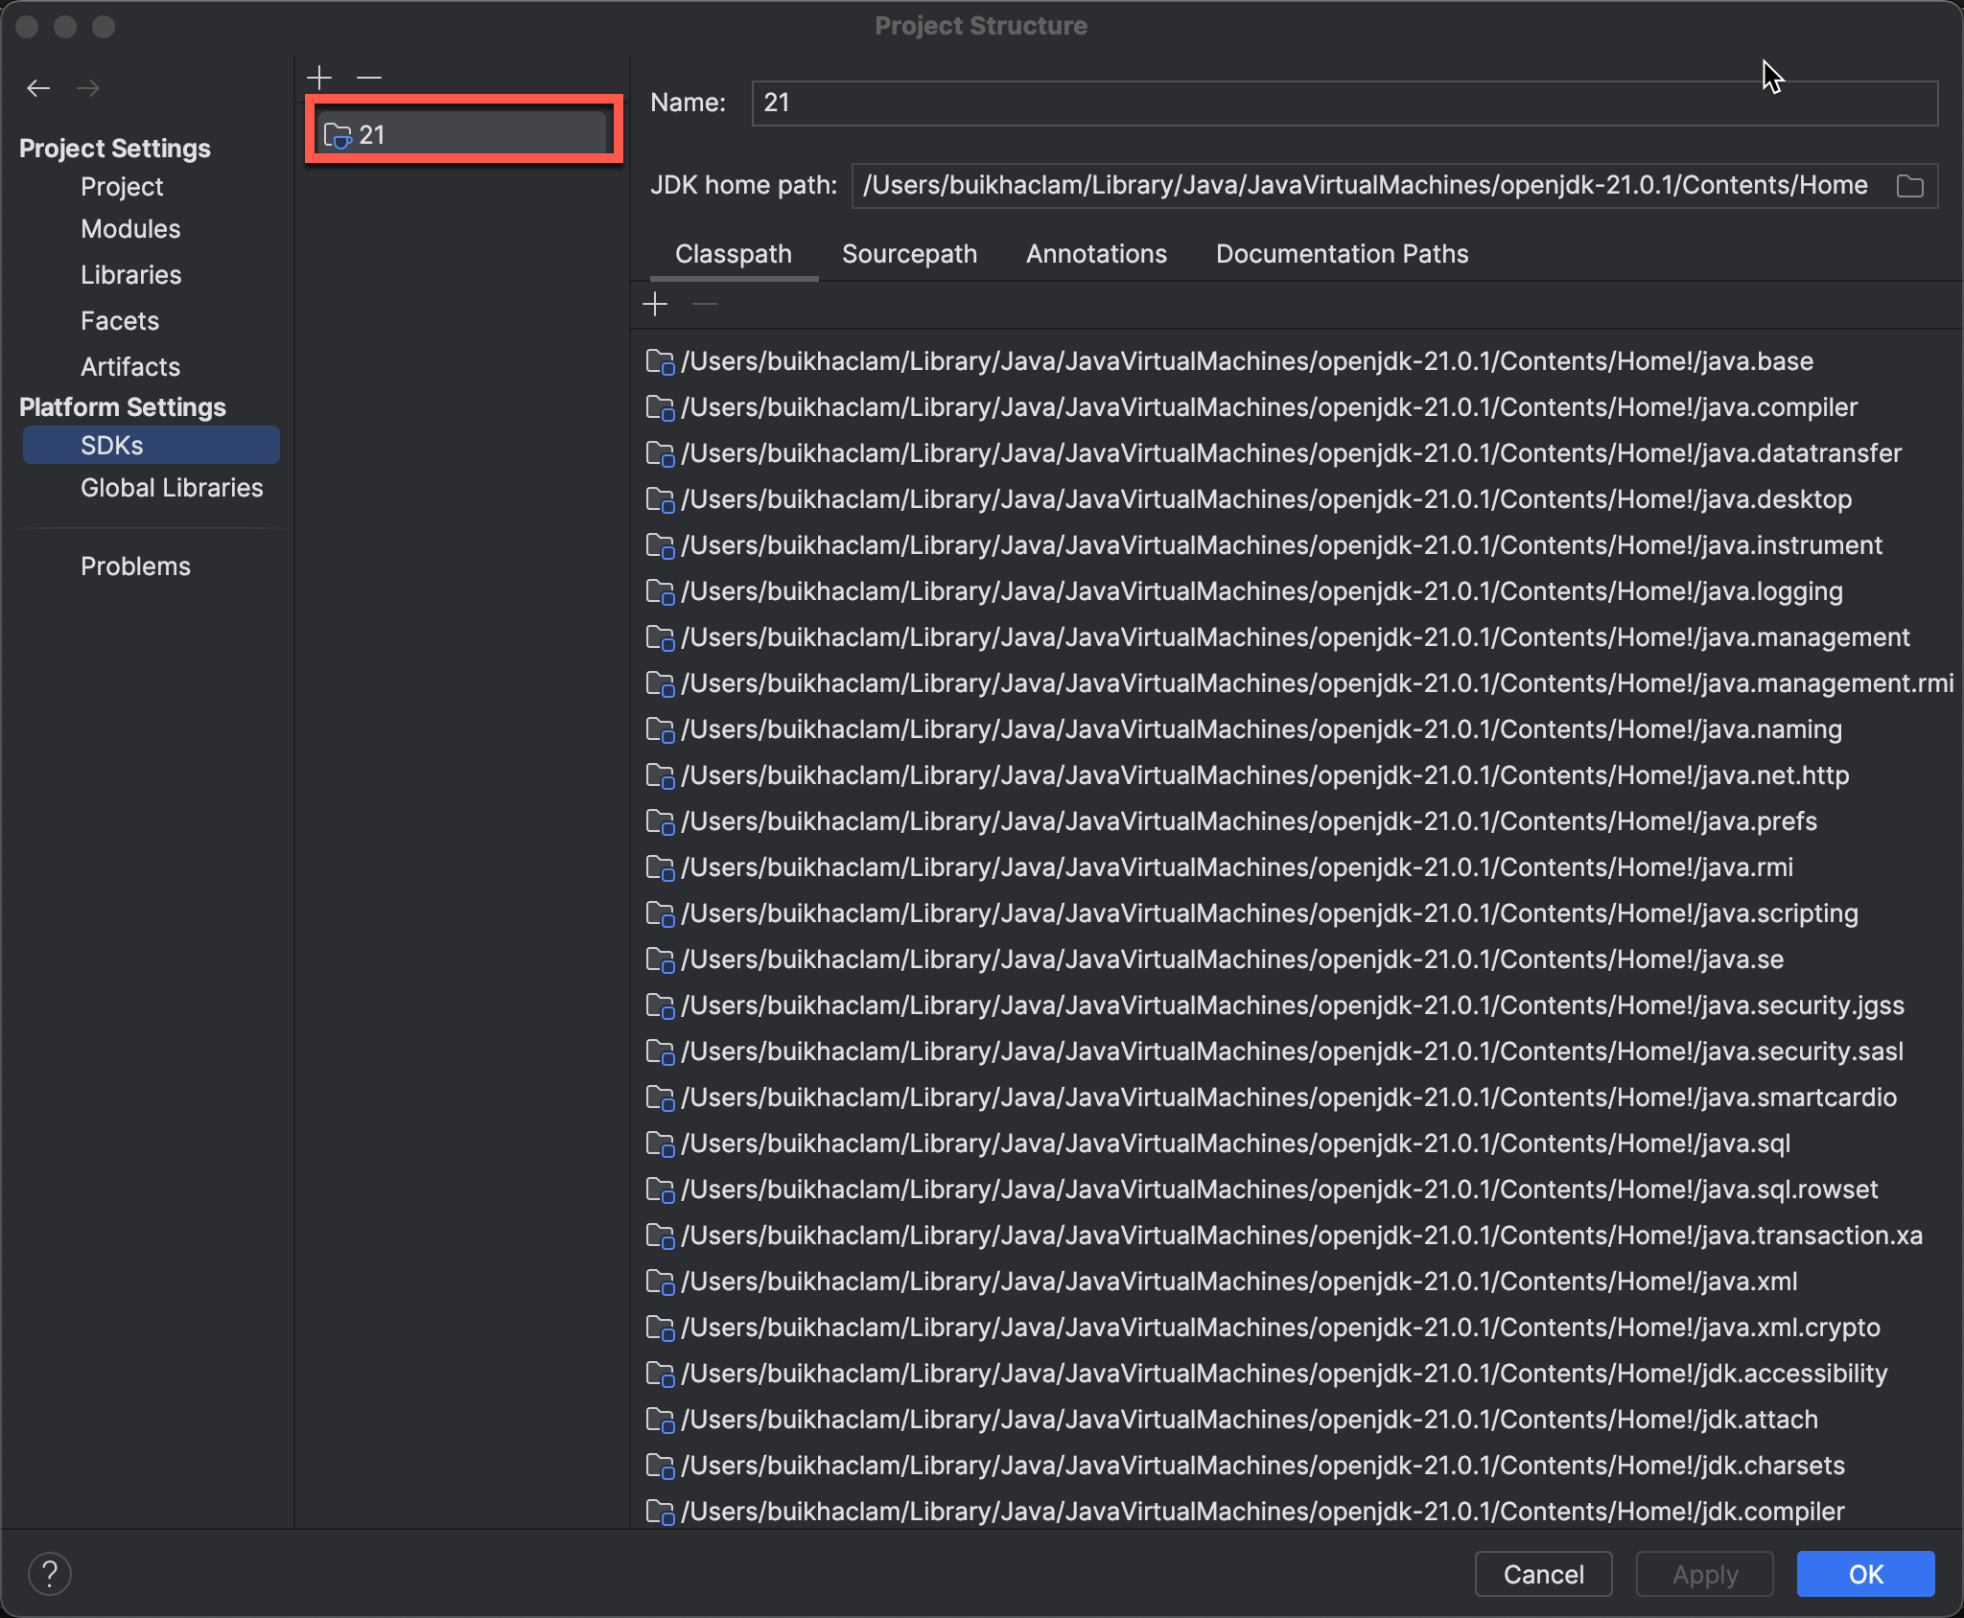Click folder icon of java.desktop entry
Screen dimensions: 1964x1618
click(x=660, y=500)
